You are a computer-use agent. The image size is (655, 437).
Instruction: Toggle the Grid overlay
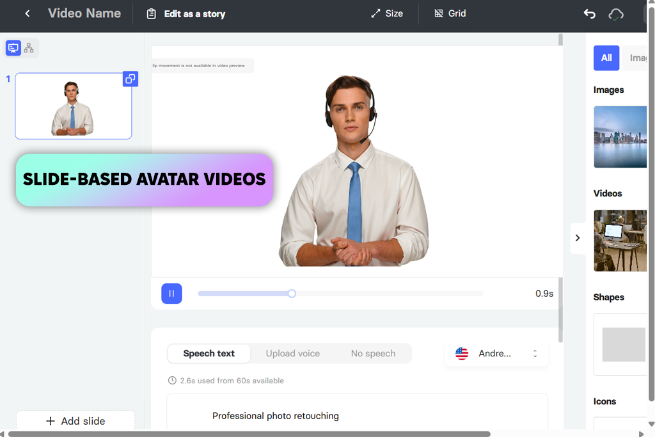coord(450,13)
